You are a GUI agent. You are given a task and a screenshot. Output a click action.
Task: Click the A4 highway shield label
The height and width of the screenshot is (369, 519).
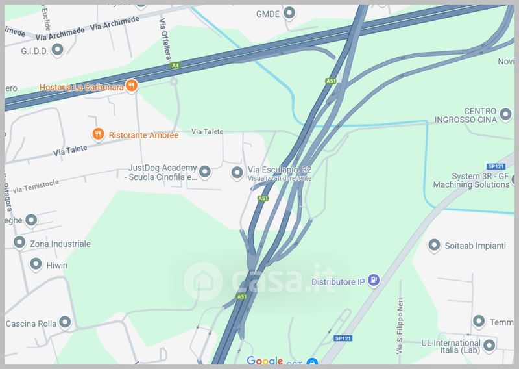point(175,66)
